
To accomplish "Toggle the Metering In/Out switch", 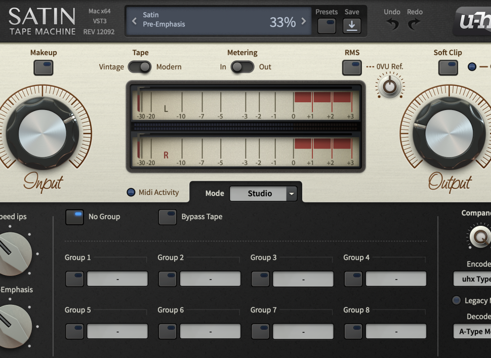I will click(x=242, y=67).
